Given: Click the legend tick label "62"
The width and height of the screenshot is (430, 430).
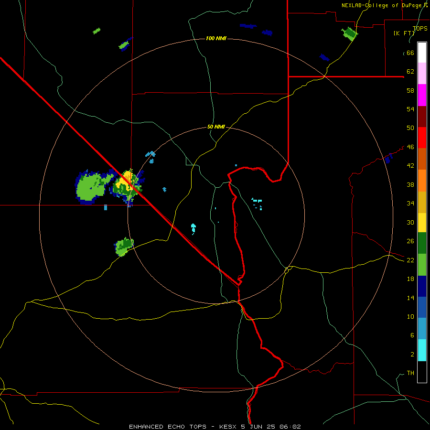Looking at the screenshot, I should point(410,72).
